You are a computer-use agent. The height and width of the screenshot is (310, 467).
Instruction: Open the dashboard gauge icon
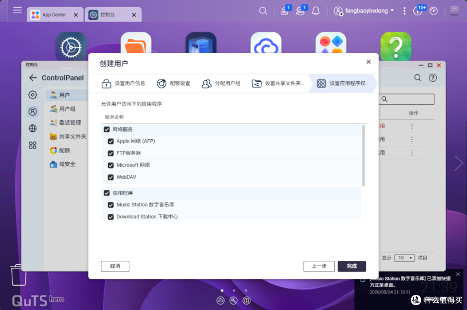coord(434,11)
